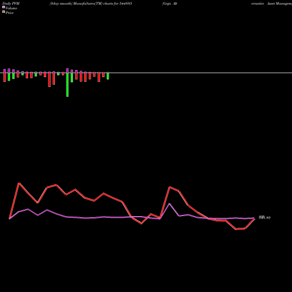Click the Price legend color swatch
292x292 pixels.
(x=4, y=12)
